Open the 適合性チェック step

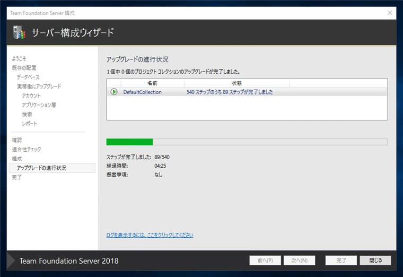point(27,150)
